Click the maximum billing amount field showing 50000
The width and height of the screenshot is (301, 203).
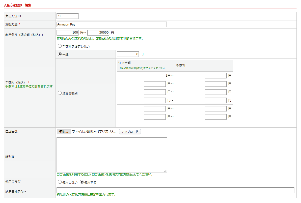tap(98, 33)
